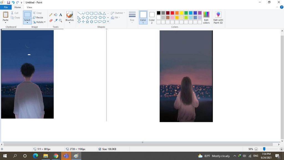The height and width of the screenshot is (160, 284).
Task: Select Color 2 background box
Action: pos(152,17)
